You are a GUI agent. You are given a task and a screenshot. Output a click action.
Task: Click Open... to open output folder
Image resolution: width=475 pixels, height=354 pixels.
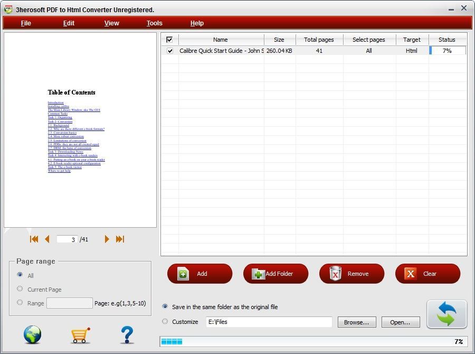[401, 322]
